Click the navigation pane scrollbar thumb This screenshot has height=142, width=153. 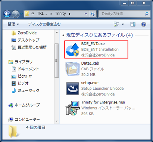pos(57,61)
